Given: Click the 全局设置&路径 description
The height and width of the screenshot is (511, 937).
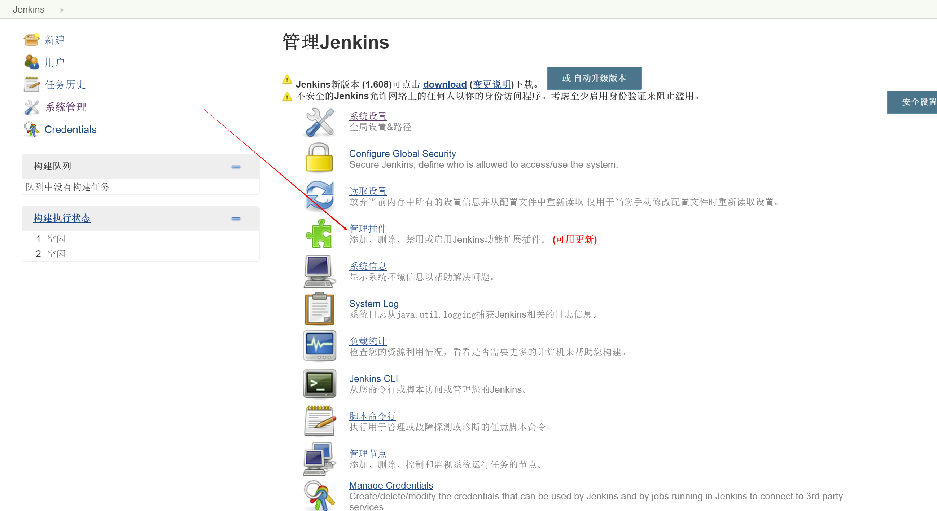Looking at the screenshot, I should point(381,127).
